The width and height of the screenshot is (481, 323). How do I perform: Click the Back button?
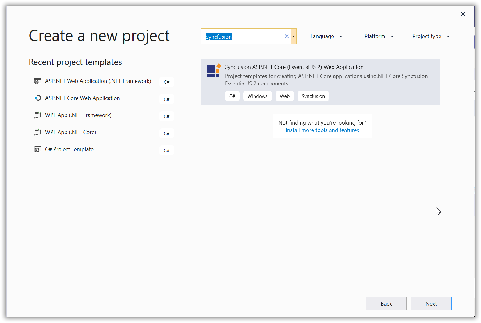click(x=386, y=303)
